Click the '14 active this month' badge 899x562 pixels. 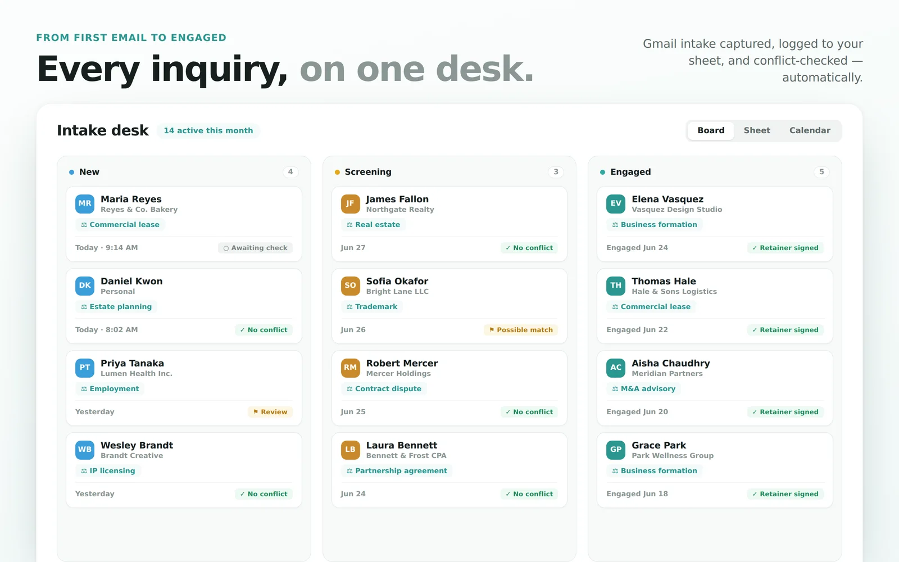(x=208, y=130)
